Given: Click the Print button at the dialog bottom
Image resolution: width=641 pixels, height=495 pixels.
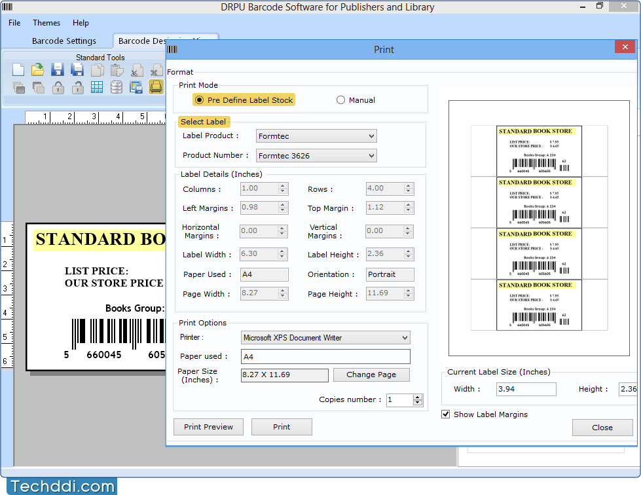Looking at the screenshot, I should (x=282, y=427).
